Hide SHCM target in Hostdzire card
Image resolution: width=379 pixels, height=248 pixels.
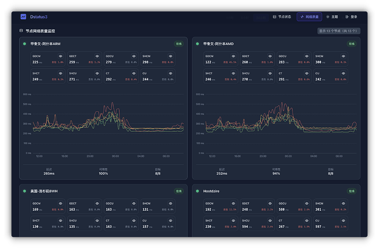click(343, 204)
